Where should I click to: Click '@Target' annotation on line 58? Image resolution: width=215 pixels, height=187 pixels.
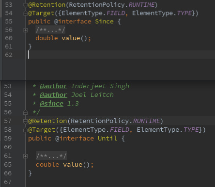[42, 130]
